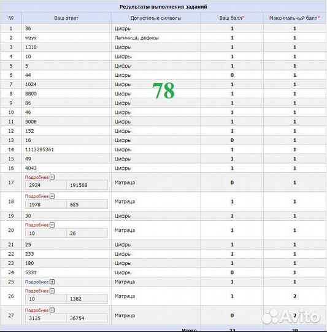Click the matrix cell 36754 in row 27
This screenshot has width=327, height=332.
click(x=87, y=318)
